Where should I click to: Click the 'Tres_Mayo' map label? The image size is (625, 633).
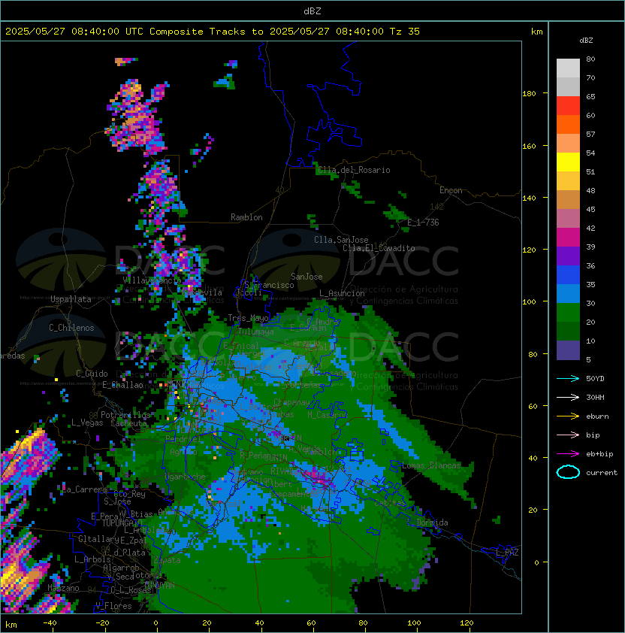point(248,318)
